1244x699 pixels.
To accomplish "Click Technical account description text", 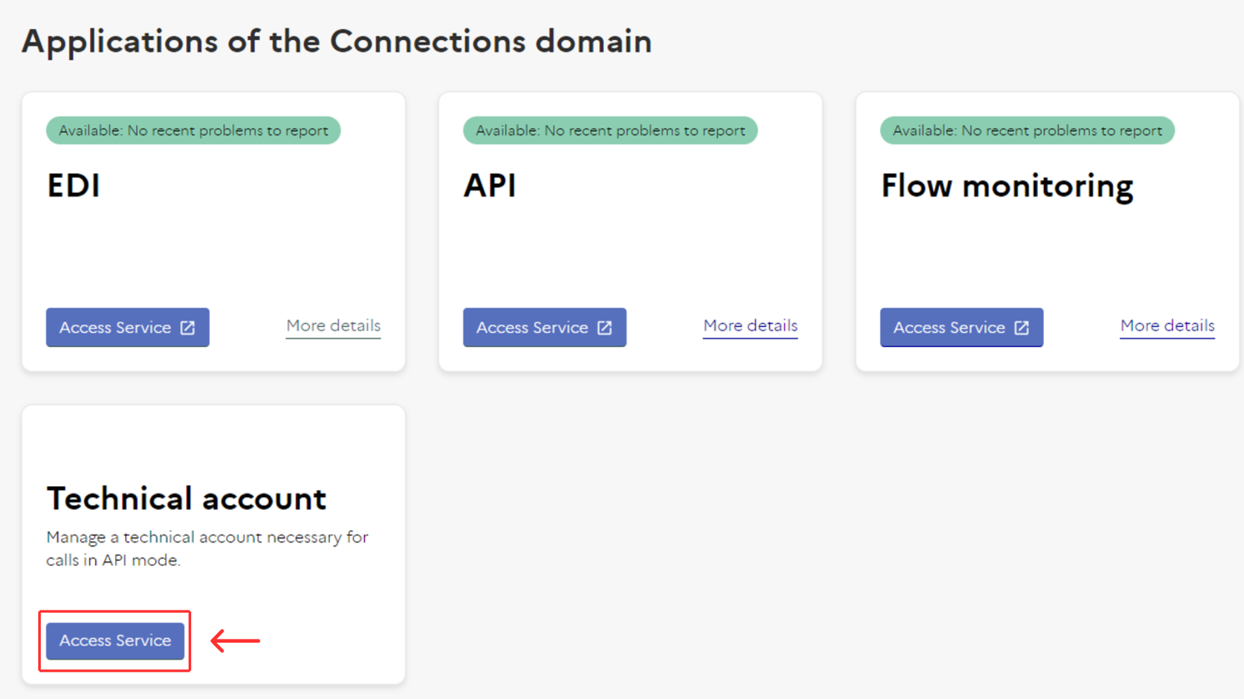I will coord(207,548).
